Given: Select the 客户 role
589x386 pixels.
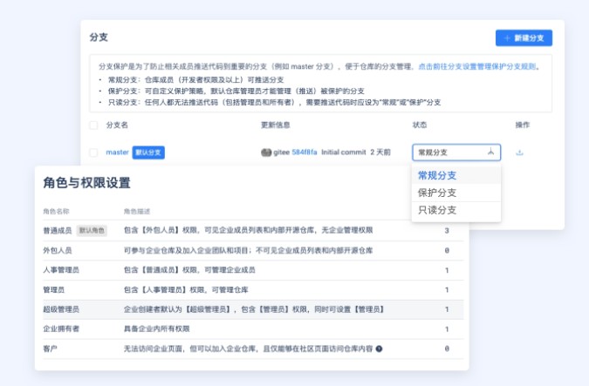Looking at the screenshot, I should tap(51, 349).
